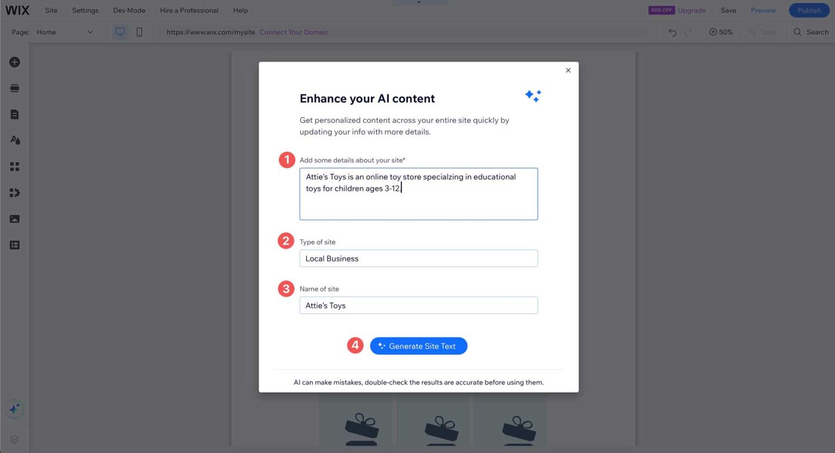Screen dimensions: 835x453
Task: Open the Pages panel icon
Action: [14, 114]
